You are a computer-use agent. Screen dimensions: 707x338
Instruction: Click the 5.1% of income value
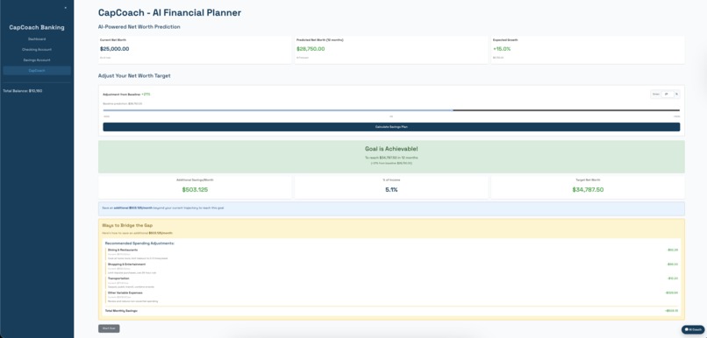tap(391, 189)
